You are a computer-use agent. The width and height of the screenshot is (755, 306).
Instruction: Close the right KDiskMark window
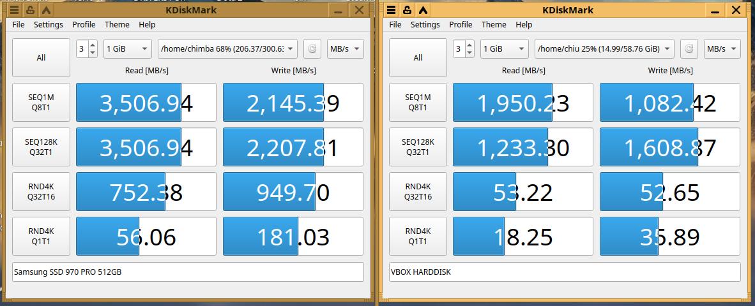click(736, 10)
